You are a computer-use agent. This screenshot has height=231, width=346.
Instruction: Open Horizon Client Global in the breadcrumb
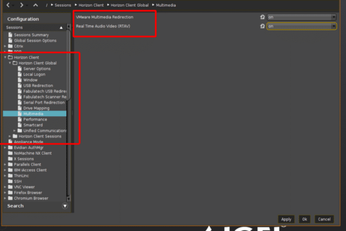(130, 5)
